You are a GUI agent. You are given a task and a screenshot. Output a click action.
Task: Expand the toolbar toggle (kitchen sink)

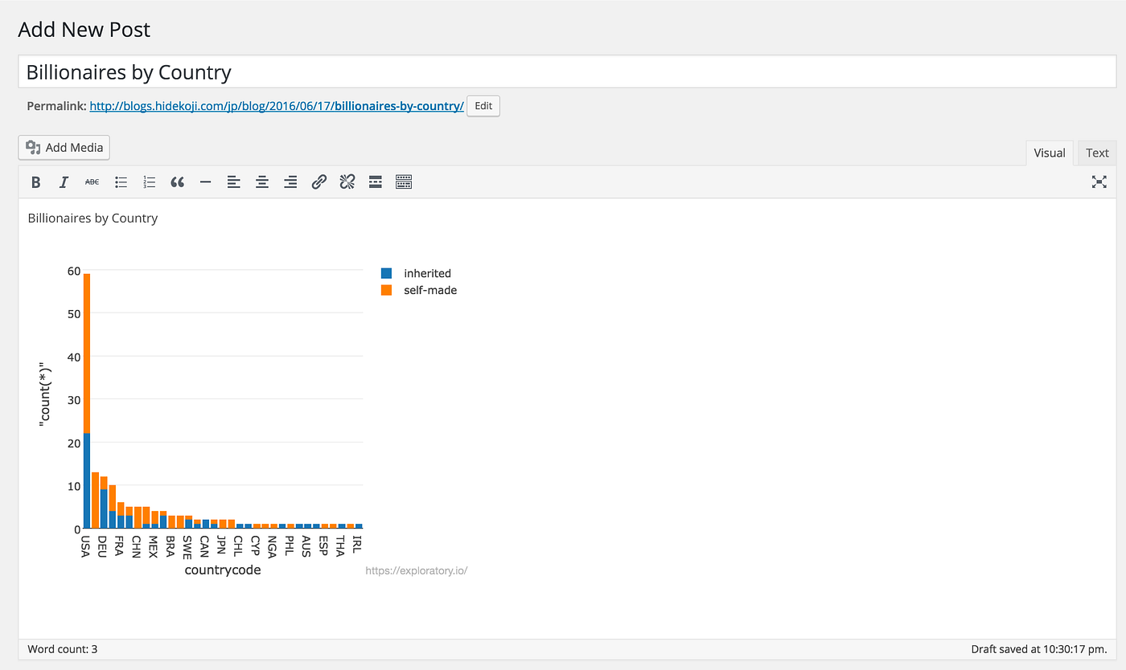403,182
